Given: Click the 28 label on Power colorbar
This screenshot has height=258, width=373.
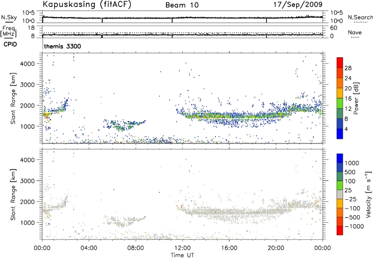Looking at the screenshot, I should 348,68.
